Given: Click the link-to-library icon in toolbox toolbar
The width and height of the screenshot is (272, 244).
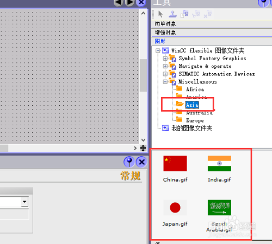Looking at the screenshot, I should 184,14.
